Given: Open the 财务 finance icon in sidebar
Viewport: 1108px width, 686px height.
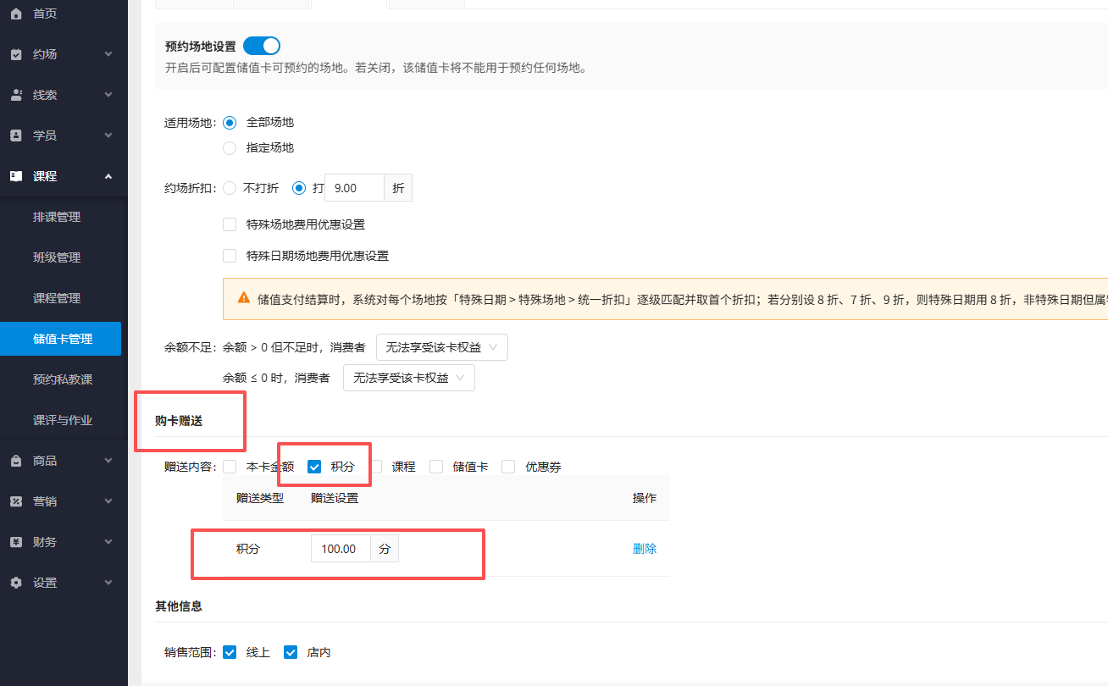Looking at the screenshot, I should pyautogui.click(x=14, y=541).
